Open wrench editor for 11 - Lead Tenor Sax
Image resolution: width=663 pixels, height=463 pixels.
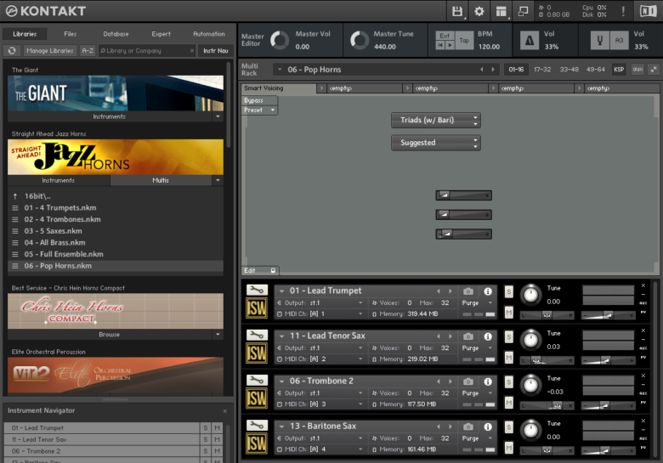tap(257, 335)
